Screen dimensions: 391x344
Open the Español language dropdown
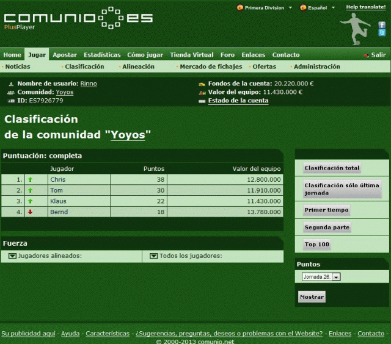pyautogui.click(x=333, y=8)
